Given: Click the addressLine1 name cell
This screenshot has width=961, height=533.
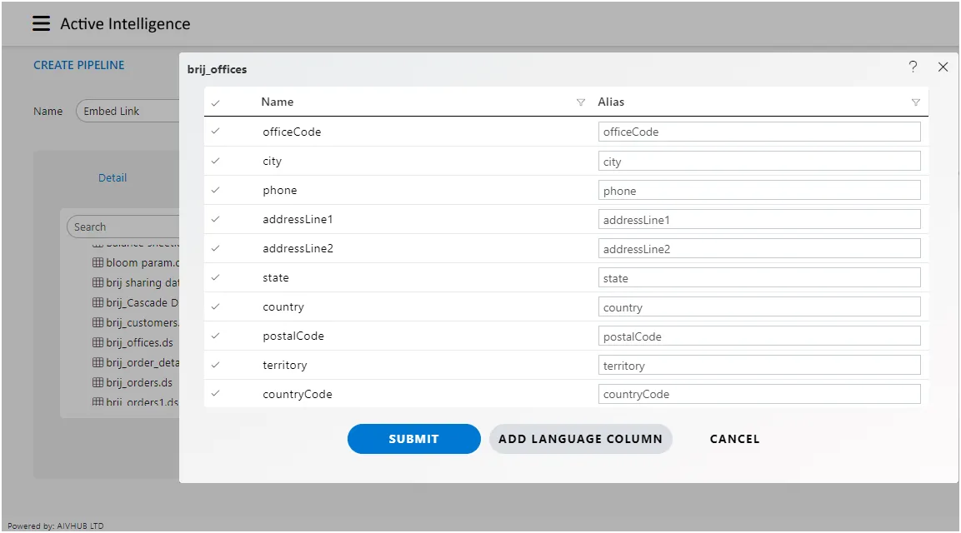Looking at the screenshot, I should 298,219.
